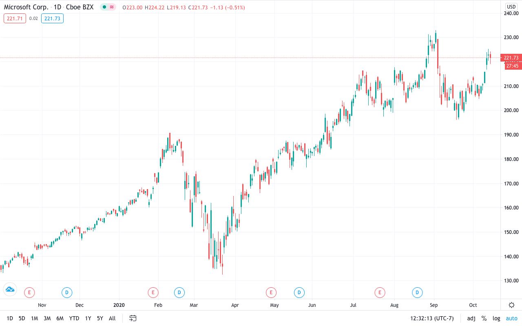Click the 2020 label on time axis
Viewport: 522px width, 326px height.
pos(119,305)
